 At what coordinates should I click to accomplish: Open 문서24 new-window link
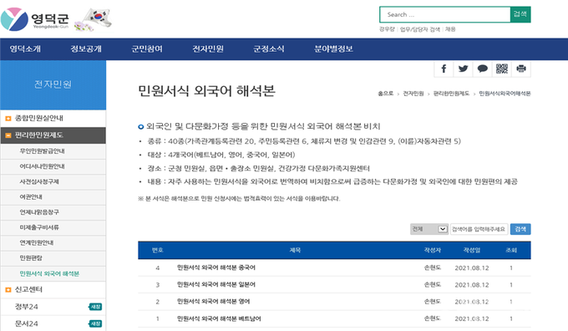(53, 323)
